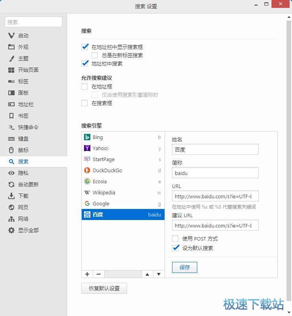Screen dimensions: 292x316
Task: Click the 搜索 magnifier icon in sidebar
Action: click(x=11, y=162)
